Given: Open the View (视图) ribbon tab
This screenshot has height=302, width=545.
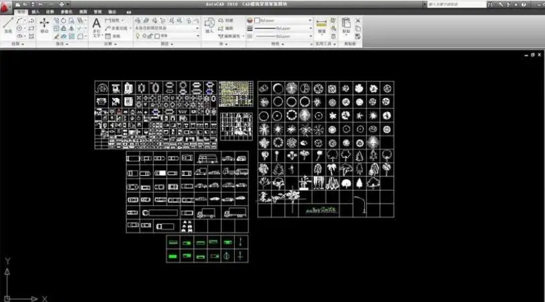Looking at the screenshot, I should [83, 12].
